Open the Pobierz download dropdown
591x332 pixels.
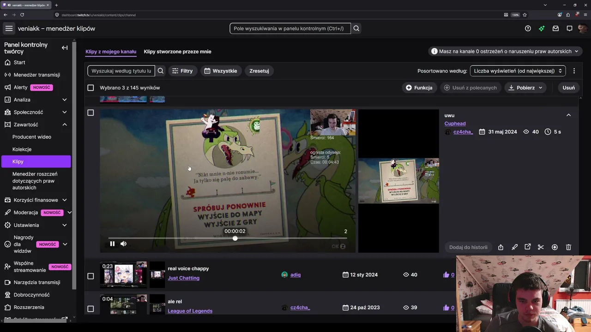(525, 88)
